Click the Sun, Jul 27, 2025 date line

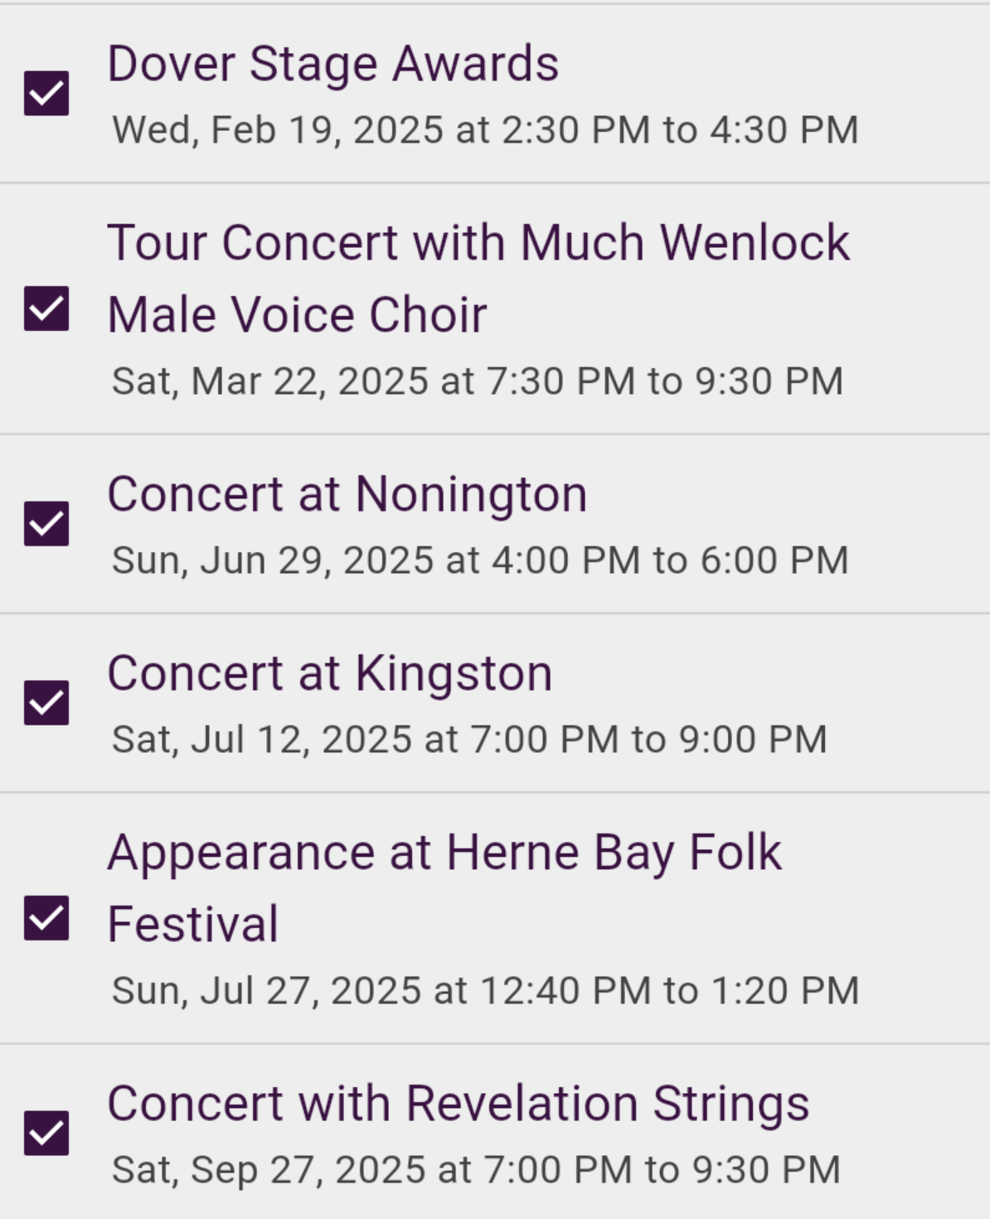[x=485, y=991]
